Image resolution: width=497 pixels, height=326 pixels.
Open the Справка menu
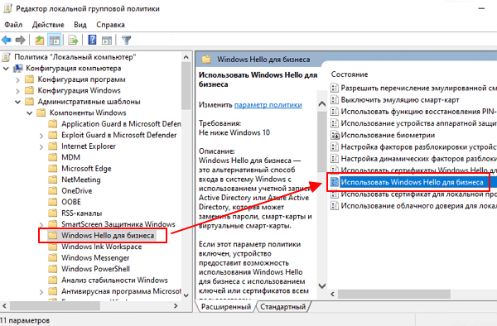click(111, 25)
